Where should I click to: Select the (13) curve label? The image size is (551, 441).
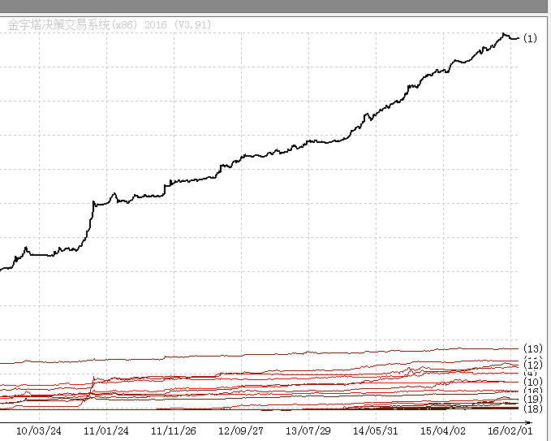point(533,349)
